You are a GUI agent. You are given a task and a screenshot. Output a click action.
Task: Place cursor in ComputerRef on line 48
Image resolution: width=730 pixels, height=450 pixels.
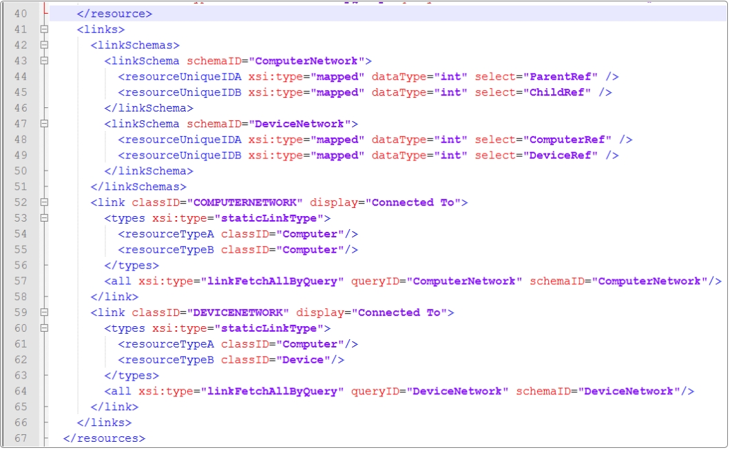point(570,140)
